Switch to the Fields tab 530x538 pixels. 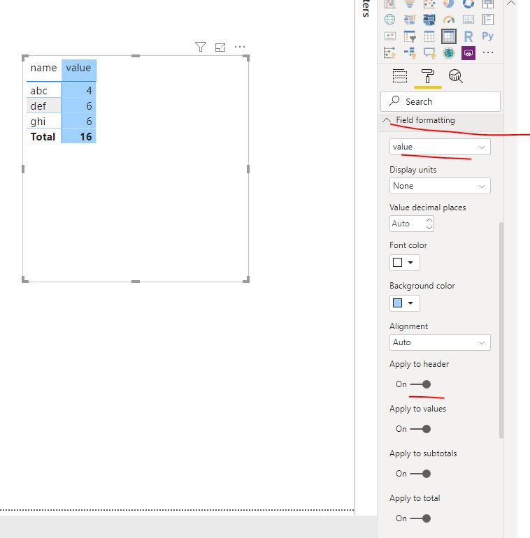[399, 76]
